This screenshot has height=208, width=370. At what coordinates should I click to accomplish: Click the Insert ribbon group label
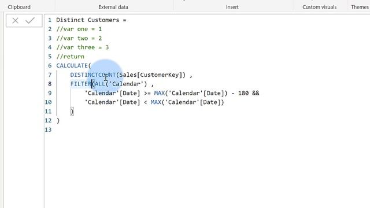pos(232,7)
